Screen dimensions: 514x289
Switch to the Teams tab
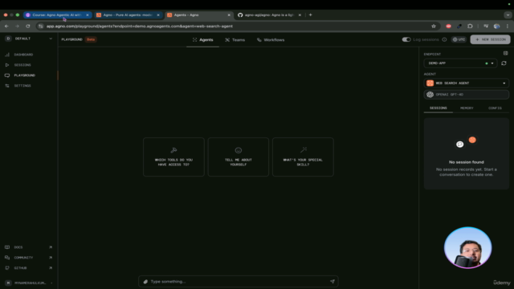pyautogui.click(x=235, y=40)
